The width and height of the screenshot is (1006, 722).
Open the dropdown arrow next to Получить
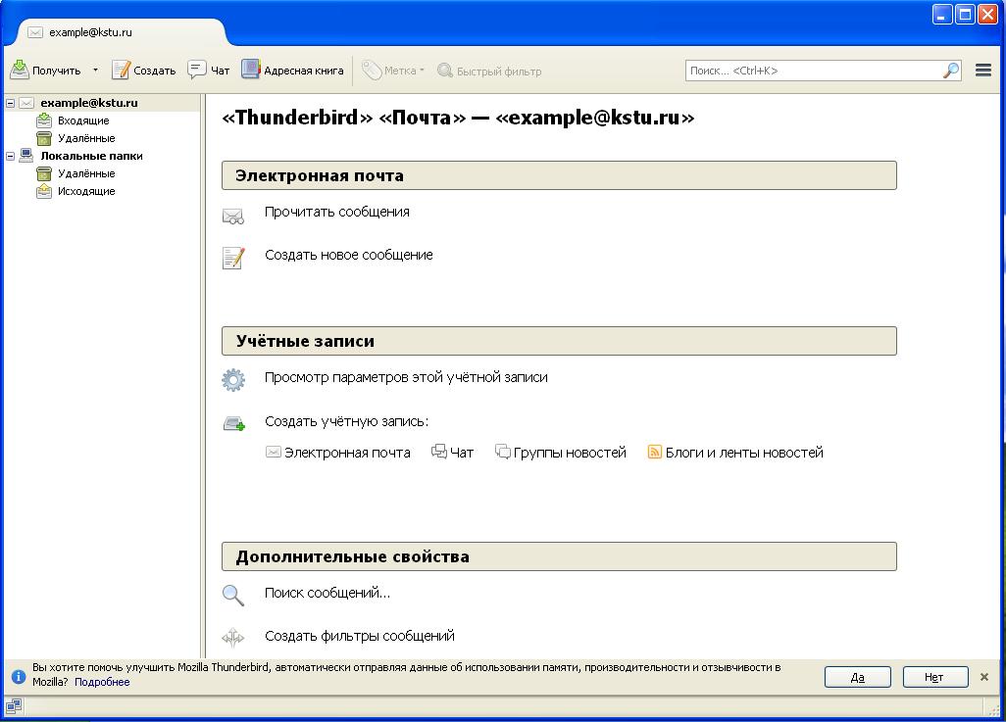click(95, 71)
